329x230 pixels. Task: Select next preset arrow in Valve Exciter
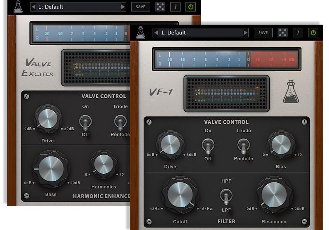pos(123,7)
